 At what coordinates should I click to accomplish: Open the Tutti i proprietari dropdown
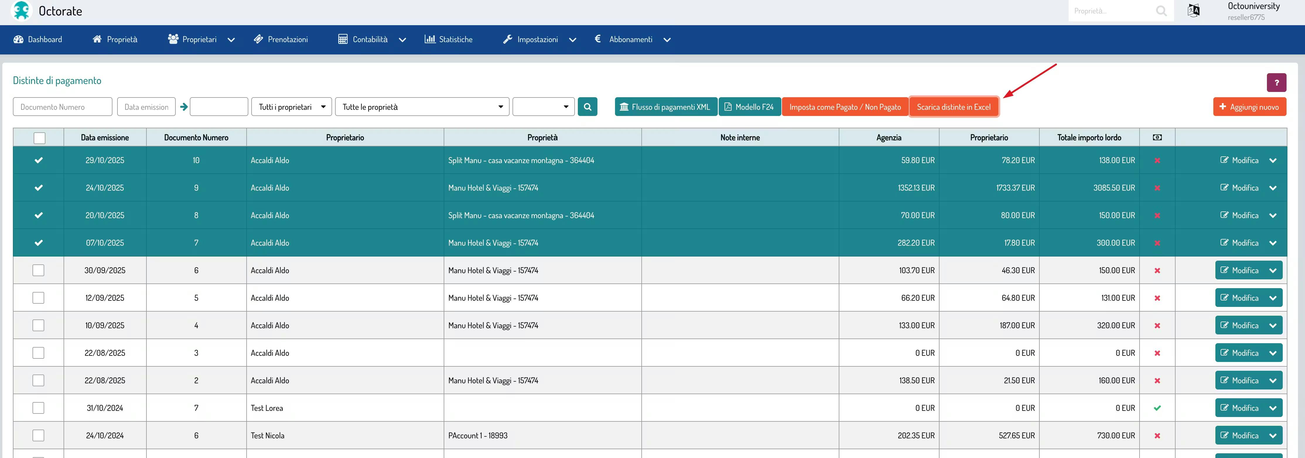291,107
